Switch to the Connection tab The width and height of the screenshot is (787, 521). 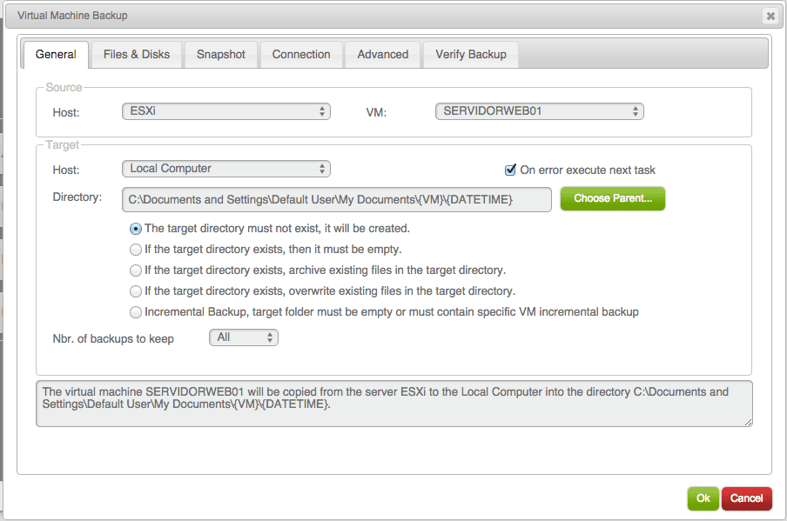point(300,54)
